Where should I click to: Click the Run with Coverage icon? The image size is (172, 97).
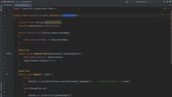pos(157,2)
